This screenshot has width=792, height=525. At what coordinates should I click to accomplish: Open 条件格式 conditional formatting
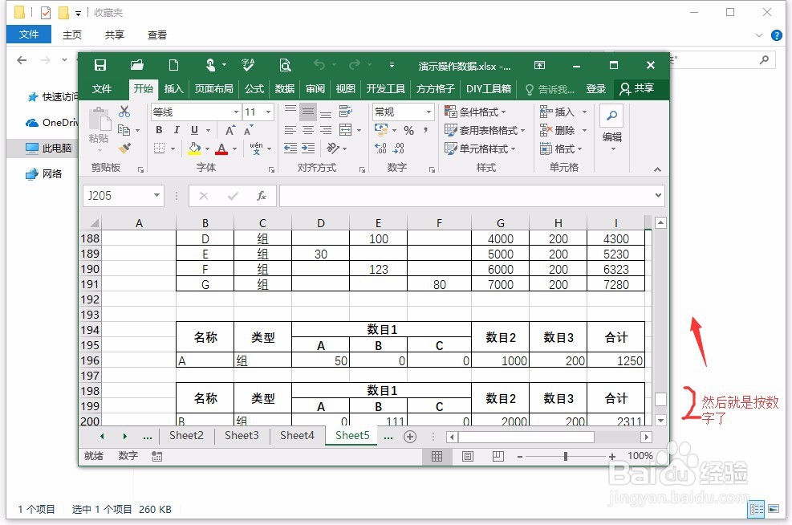pyautogui.click(x=480, y=112)
